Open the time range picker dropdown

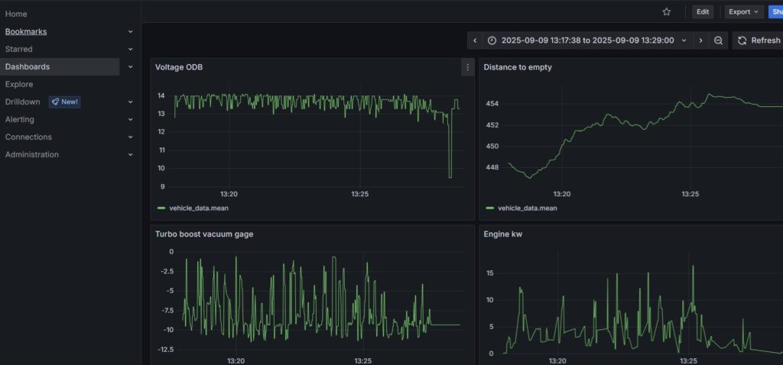coord(586,40)
